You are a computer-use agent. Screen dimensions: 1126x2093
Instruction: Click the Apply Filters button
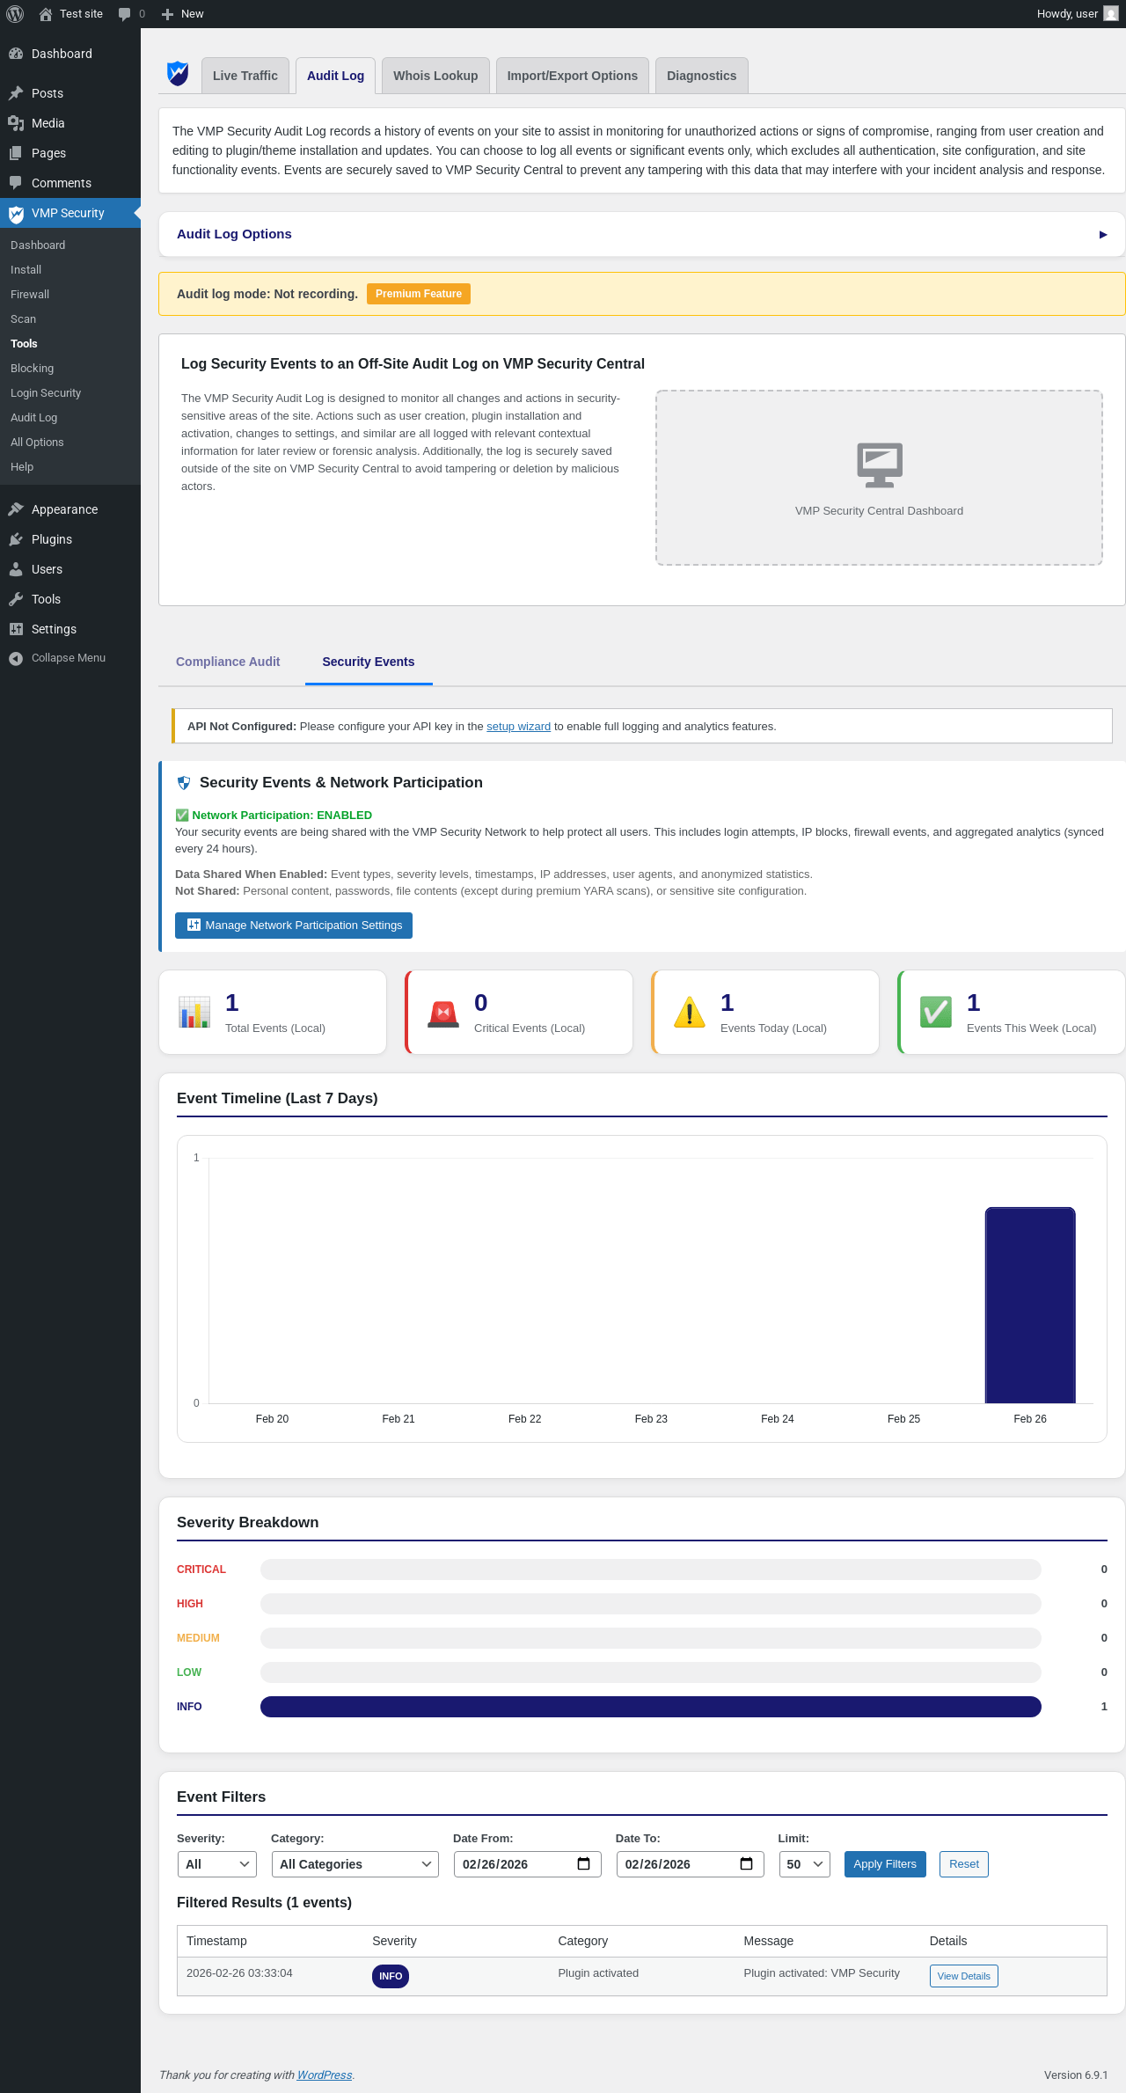pyautogui.click(x=885, y=1864)
